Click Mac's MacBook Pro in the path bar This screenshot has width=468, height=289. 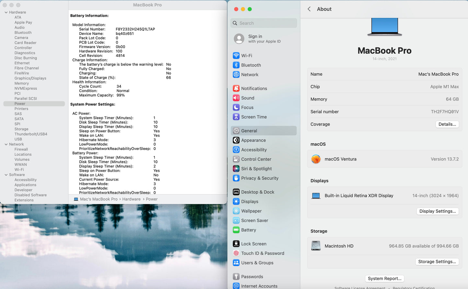pos(98,199)
